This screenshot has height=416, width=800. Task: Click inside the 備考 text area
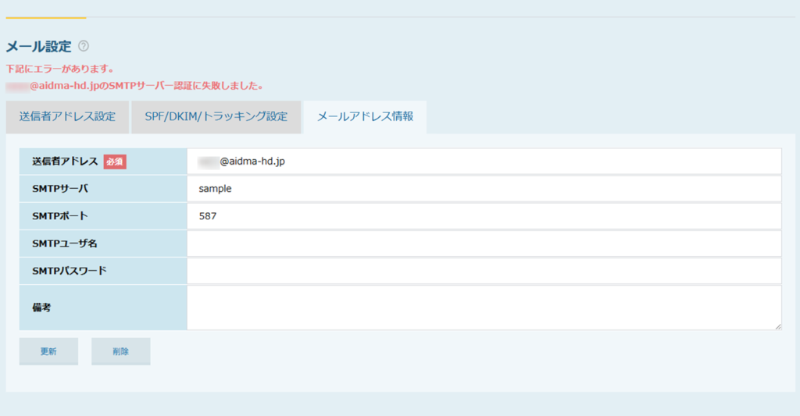point(484,308)
